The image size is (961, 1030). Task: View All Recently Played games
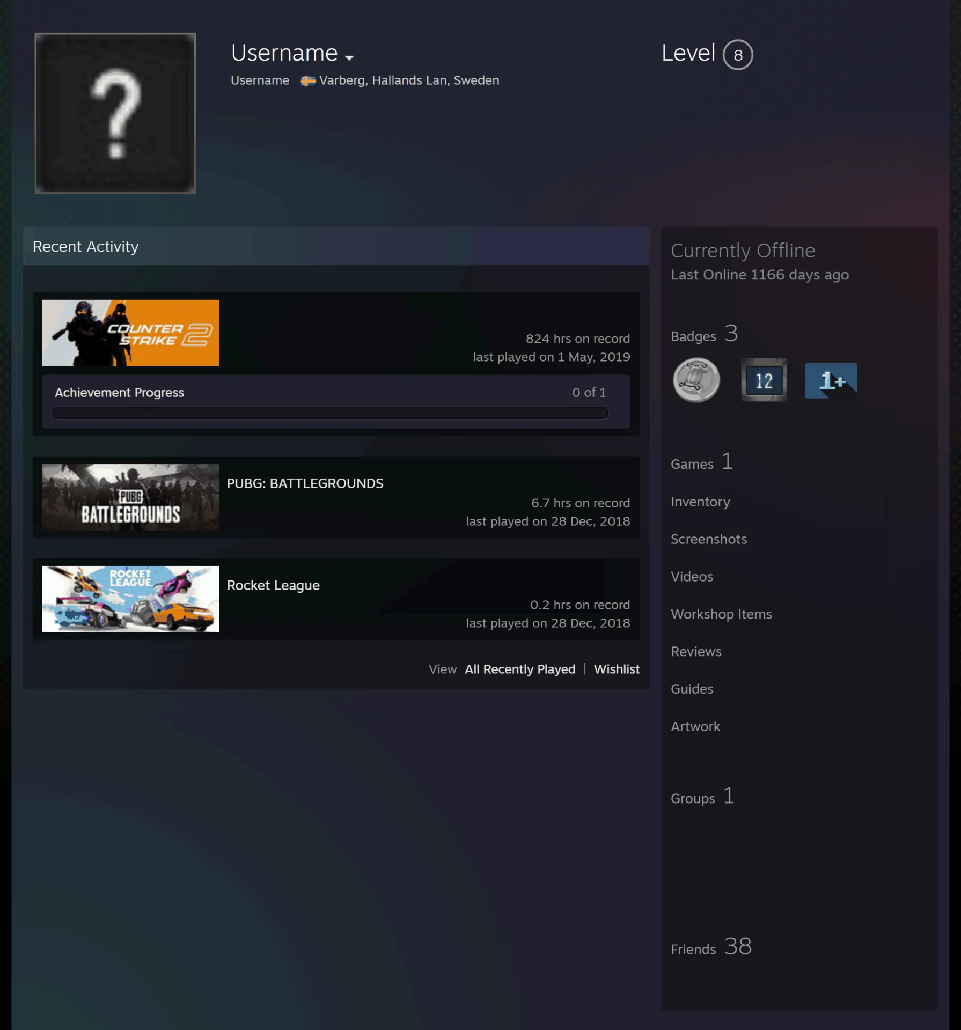tap(520, 669)
